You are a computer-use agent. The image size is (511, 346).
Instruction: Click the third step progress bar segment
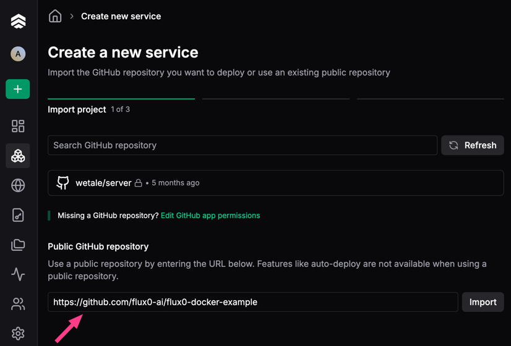(430, 99)
